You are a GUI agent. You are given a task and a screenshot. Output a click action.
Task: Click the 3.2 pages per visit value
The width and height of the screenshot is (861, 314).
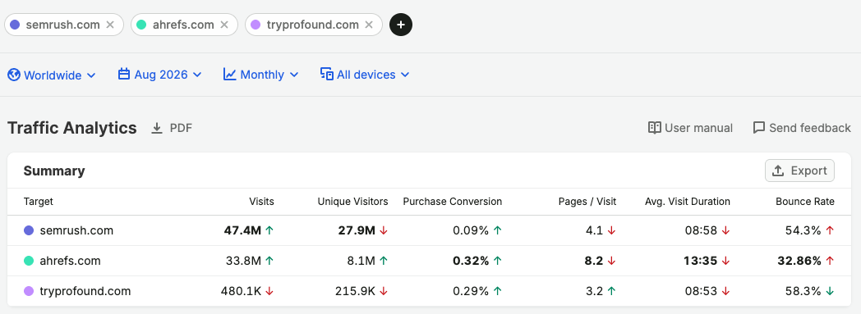(x=595, y=291)
